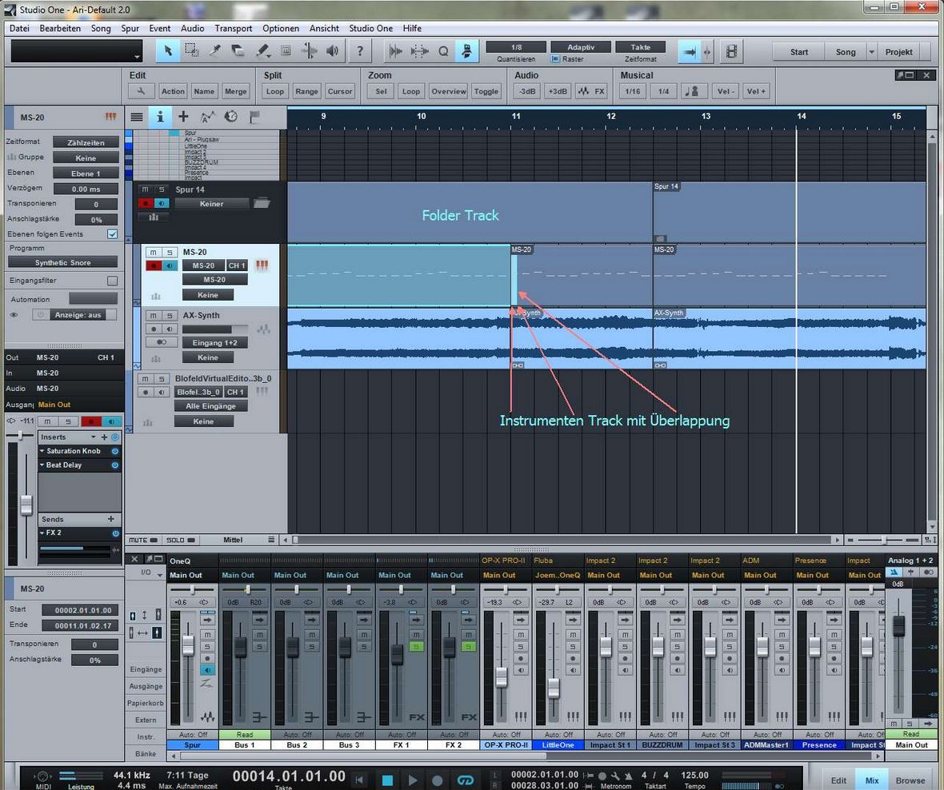Click the Merge macro button
The image size is (944, 790).
coord(235,91)
